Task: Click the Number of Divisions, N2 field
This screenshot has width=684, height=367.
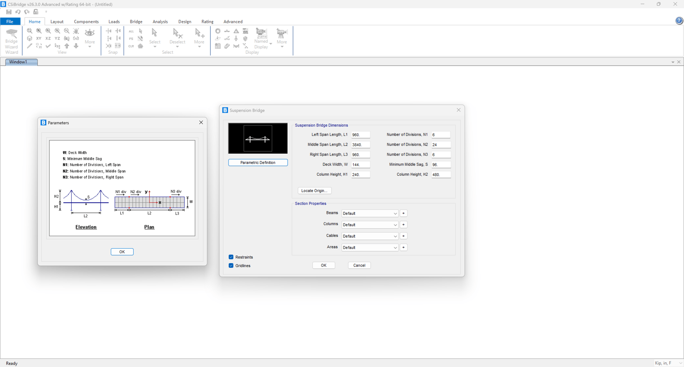Action: (441, 145)
